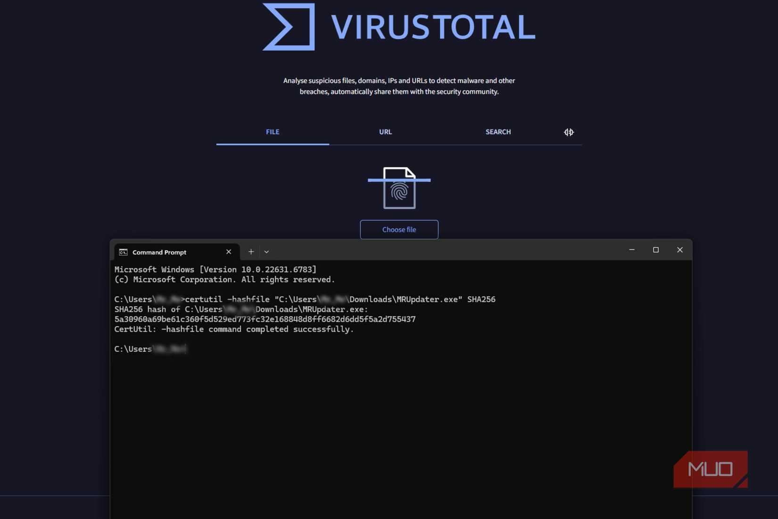Click the Command Prompt tab title
Screen dimensions: 778x519
(x=159, y=252)
